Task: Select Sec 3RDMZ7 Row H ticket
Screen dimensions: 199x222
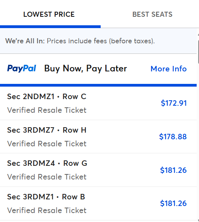Action: [98, 137]
